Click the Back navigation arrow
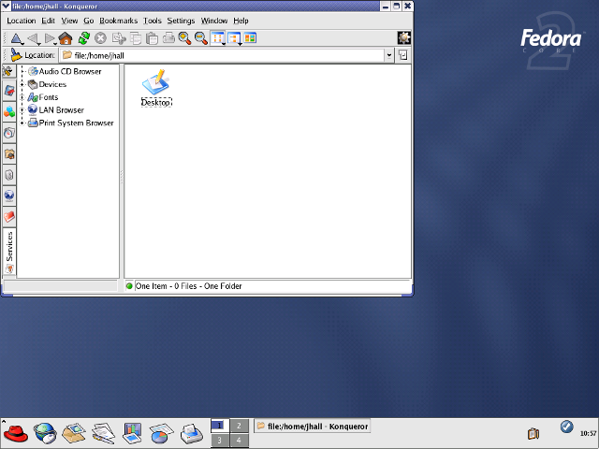Image resolution: width=599 pixels, height=449 pixels. click(33, 38)
